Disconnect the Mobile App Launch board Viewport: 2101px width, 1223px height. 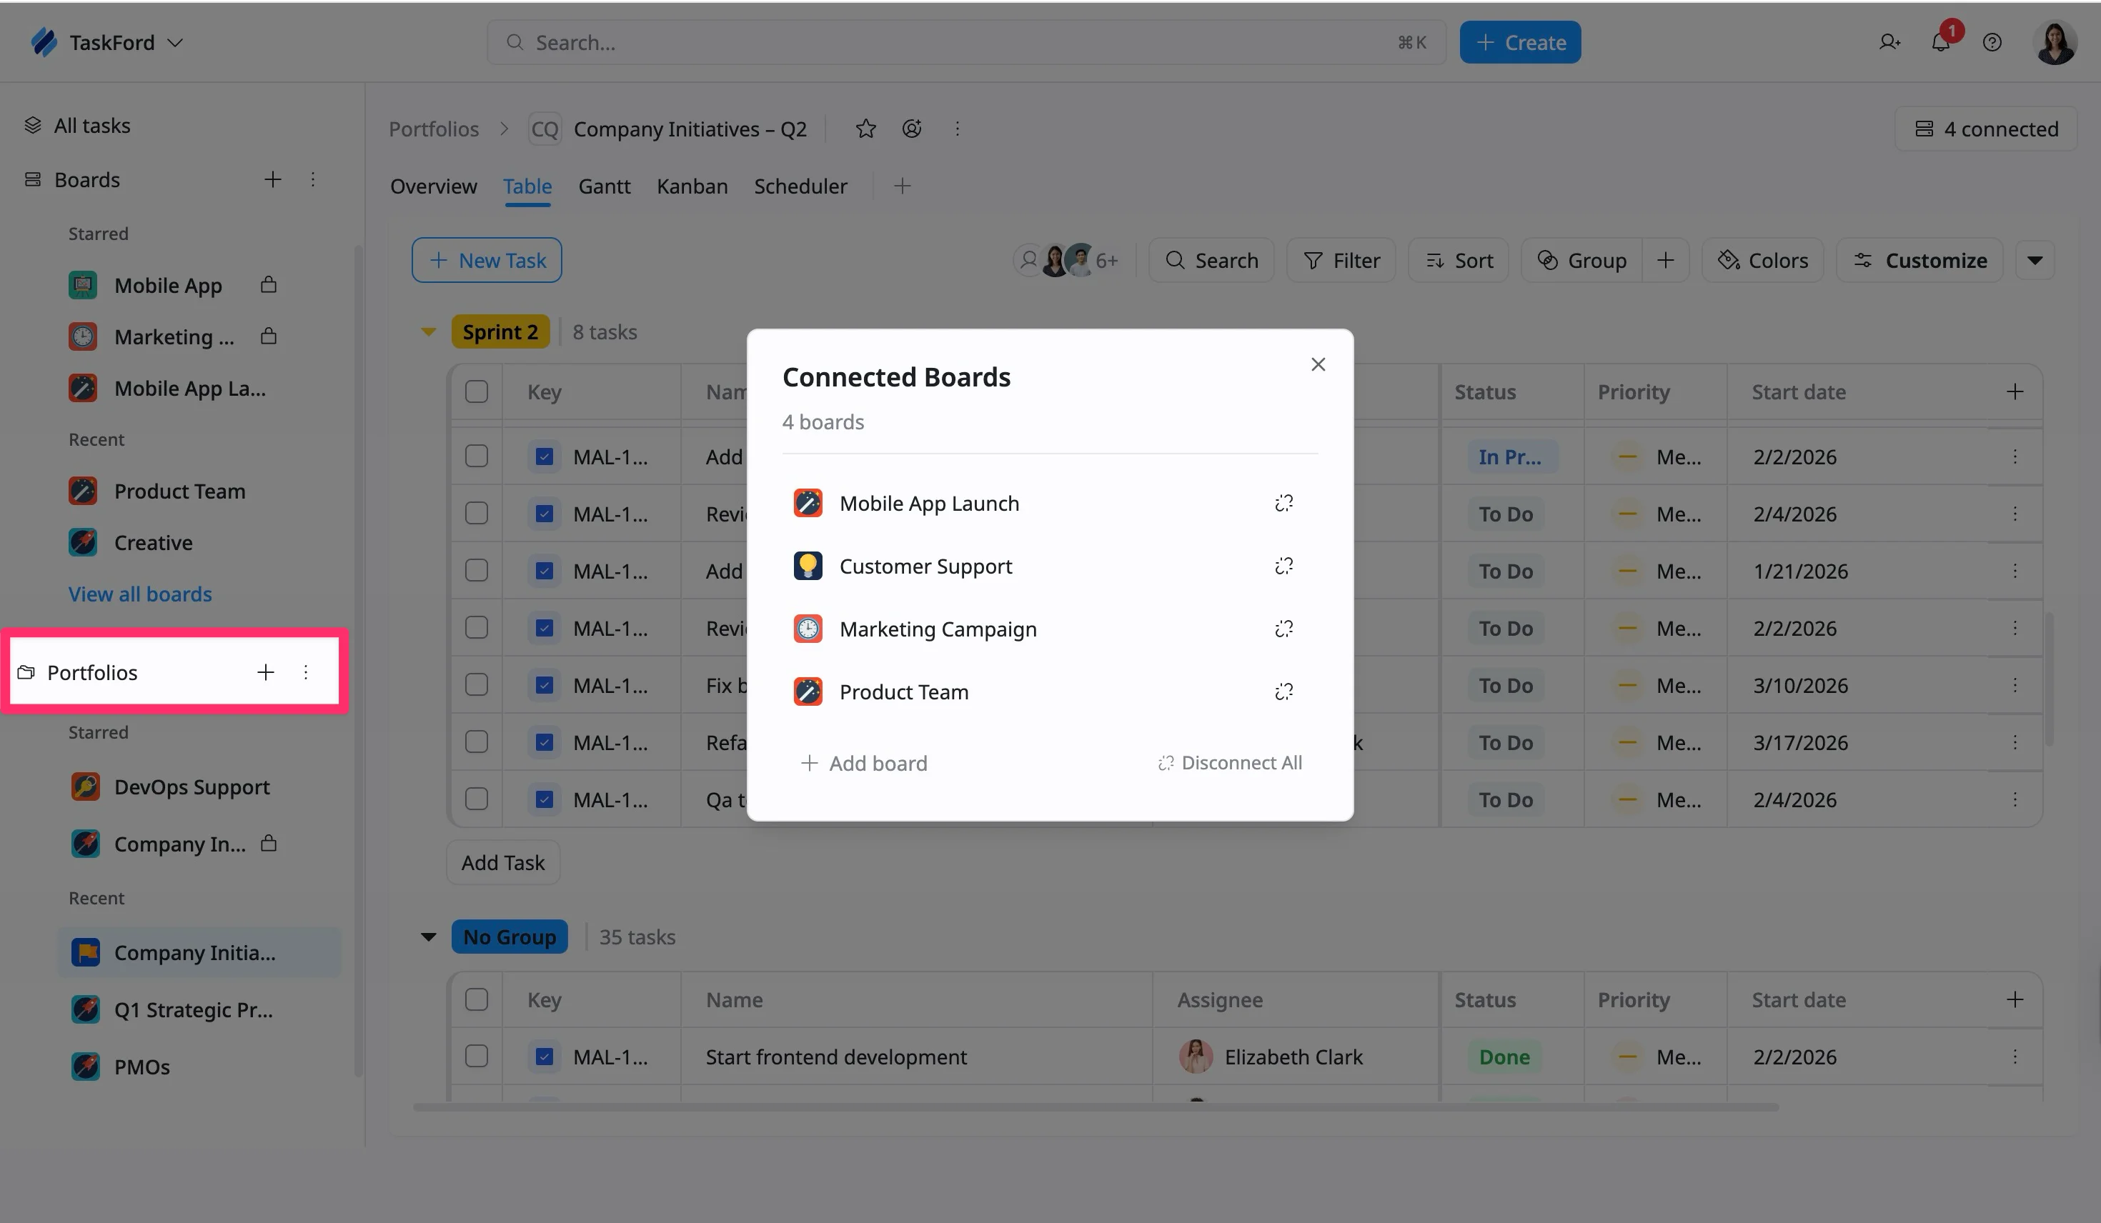pos(1284,503)
